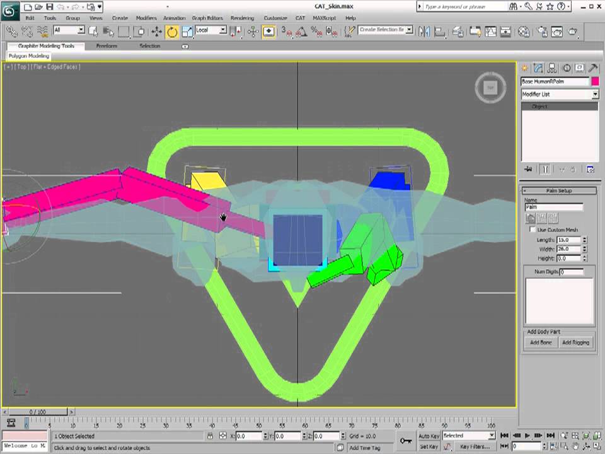
Task: Select the Bind to Space Warp tool
Action: [42, 32]
